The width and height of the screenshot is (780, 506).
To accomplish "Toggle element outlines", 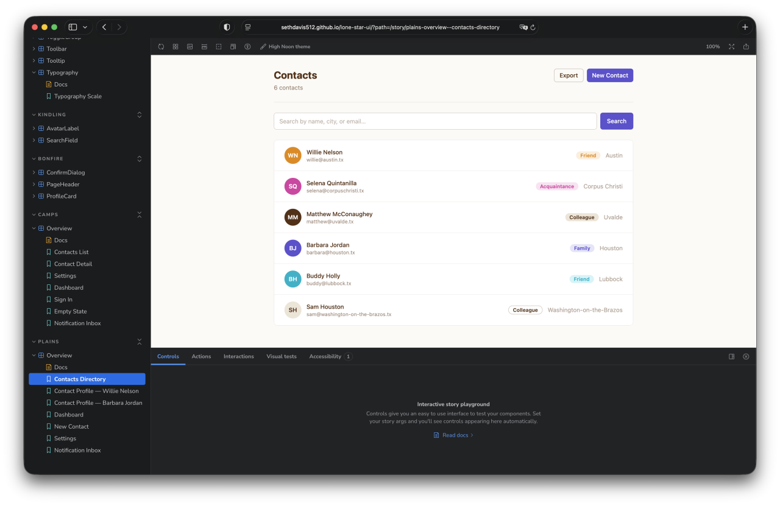I will pyautogui.click(x=218, y=46).
